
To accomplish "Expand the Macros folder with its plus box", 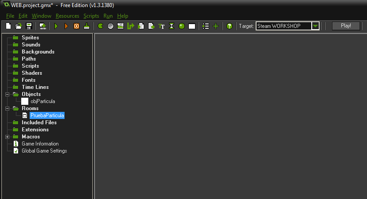I will tap(7, 137).
